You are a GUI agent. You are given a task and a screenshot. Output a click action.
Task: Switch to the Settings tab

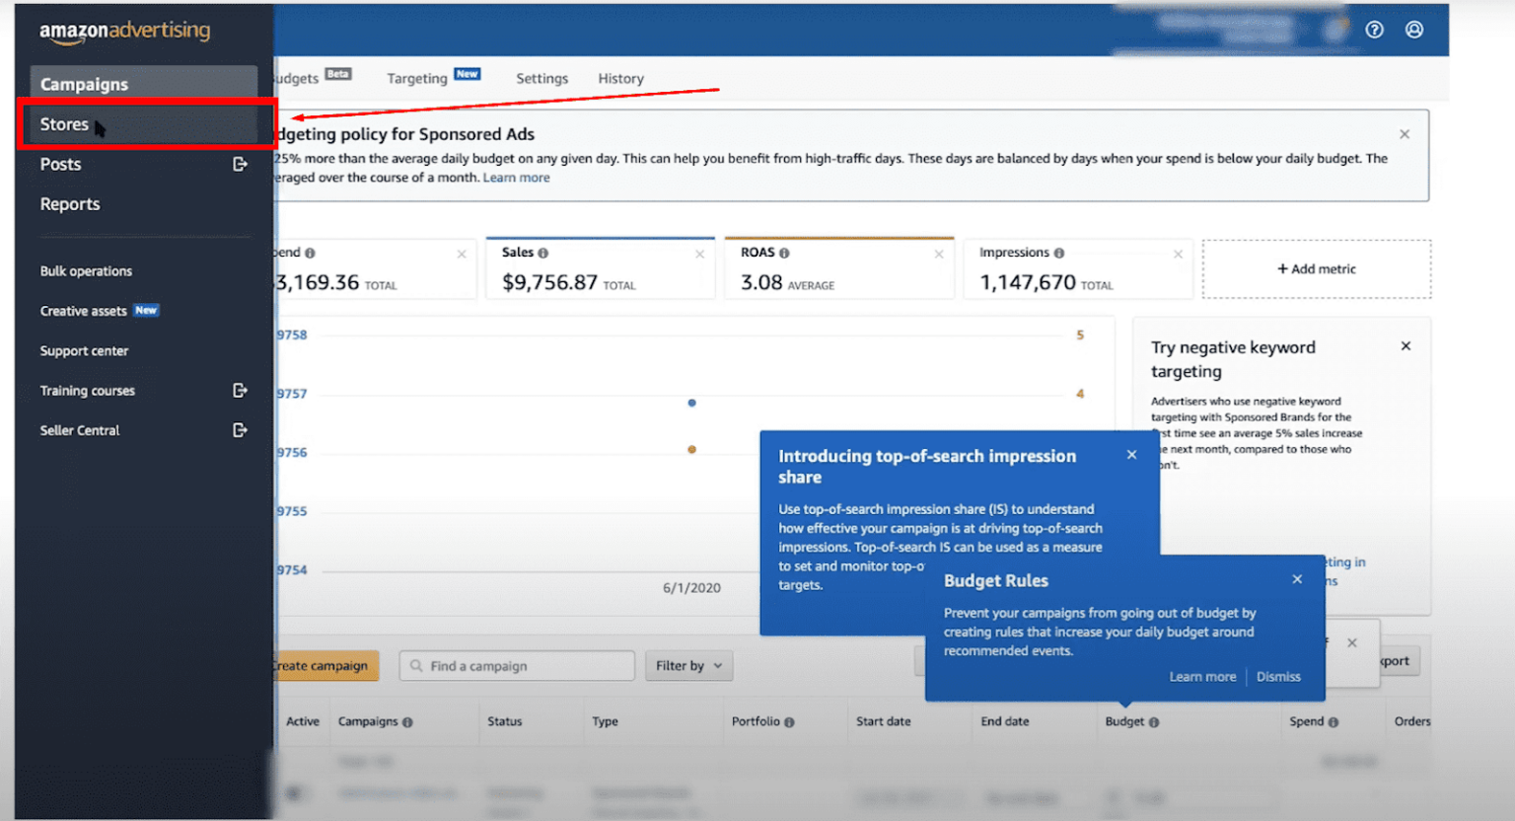(x=541, y=78)
